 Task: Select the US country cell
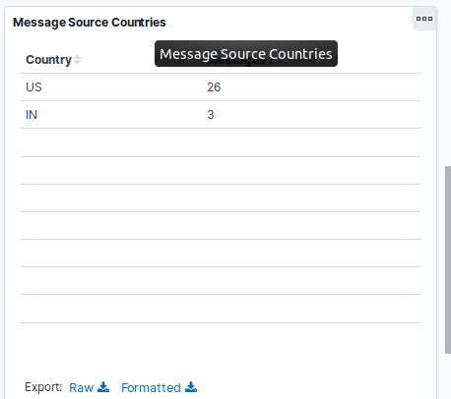33,87
